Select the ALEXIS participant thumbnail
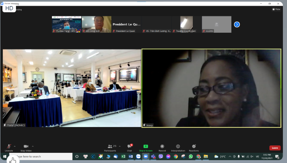The width and height of the screenshot is (287, 163). click(x=217, y=24)
